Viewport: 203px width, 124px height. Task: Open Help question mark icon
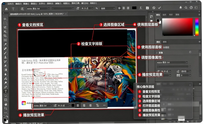191,7
